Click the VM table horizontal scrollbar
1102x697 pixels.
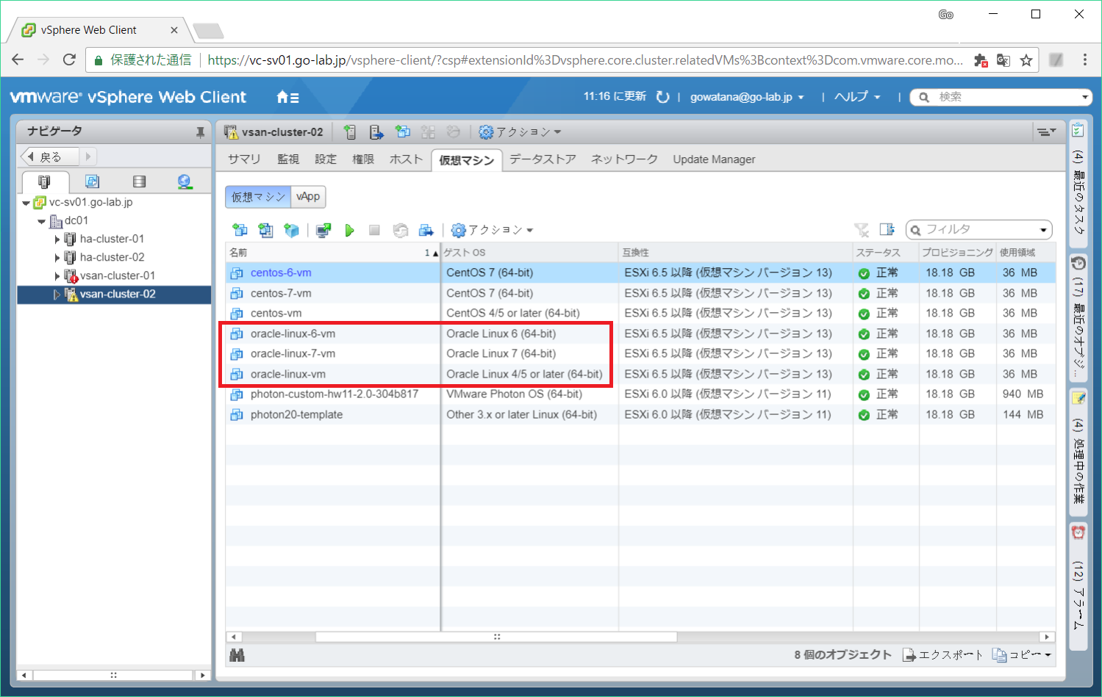(x=496, y=637)
